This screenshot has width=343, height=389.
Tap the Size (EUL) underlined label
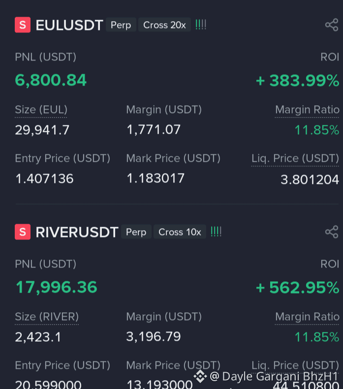(41, 110)
